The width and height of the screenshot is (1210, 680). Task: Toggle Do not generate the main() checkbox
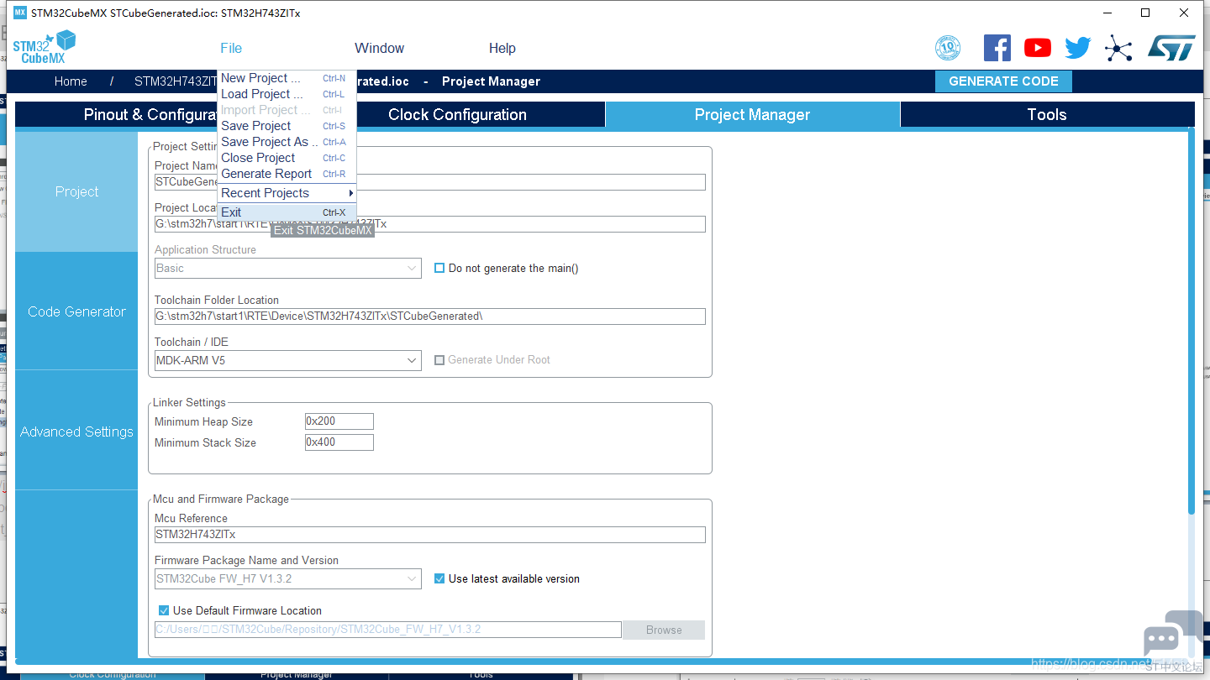439,268
